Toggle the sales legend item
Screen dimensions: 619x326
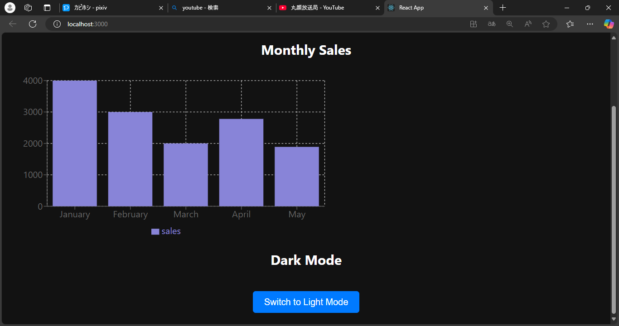166,231
